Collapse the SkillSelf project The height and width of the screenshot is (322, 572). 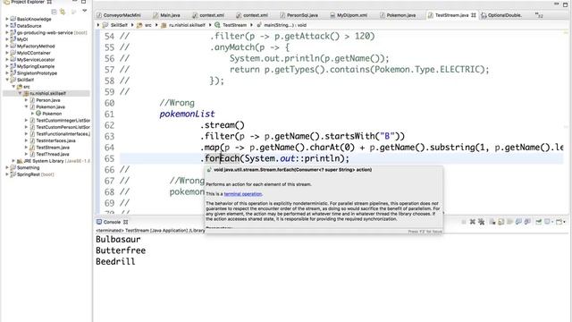(7, 80)
